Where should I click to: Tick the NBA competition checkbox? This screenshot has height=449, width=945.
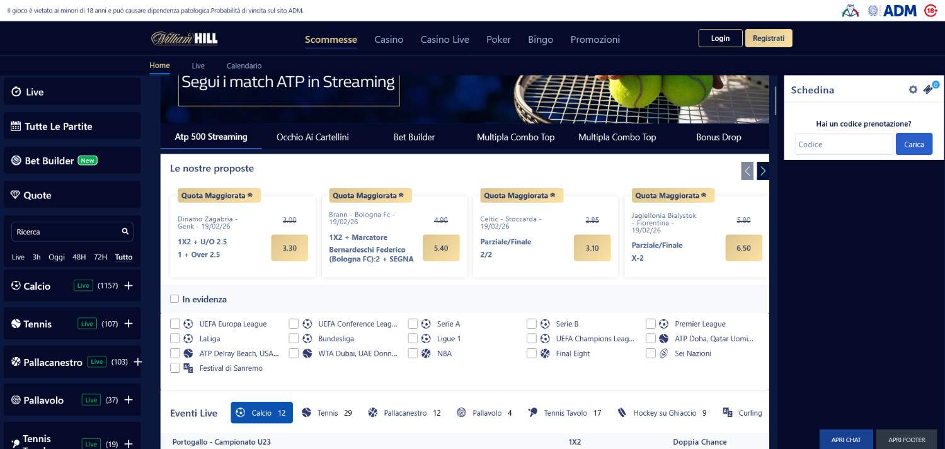413,353
